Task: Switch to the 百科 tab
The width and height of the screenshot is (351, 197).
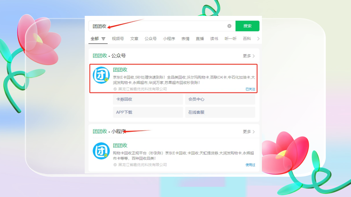Action: pos(247,39)
